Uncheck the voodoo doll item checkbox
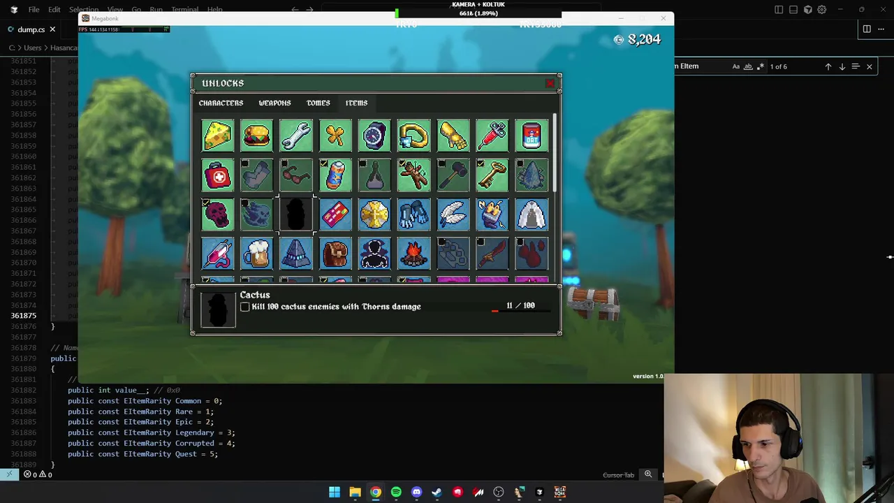The image size is (894, 503). pyautogui.click(x=402, y=163)
